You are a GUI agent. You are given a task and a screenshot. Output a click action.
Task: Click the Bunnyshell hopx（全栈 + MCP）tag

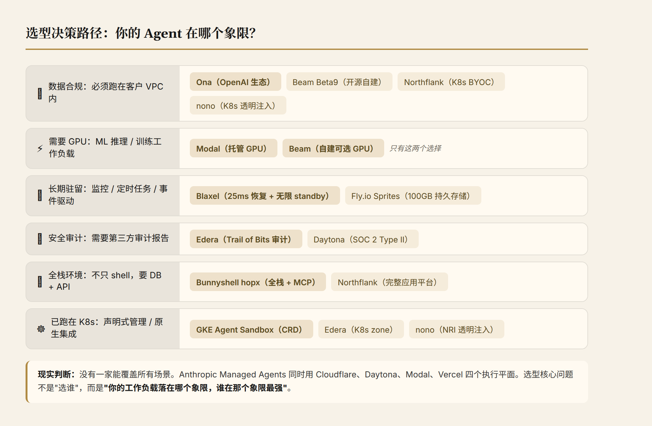(x=258, y=282)
